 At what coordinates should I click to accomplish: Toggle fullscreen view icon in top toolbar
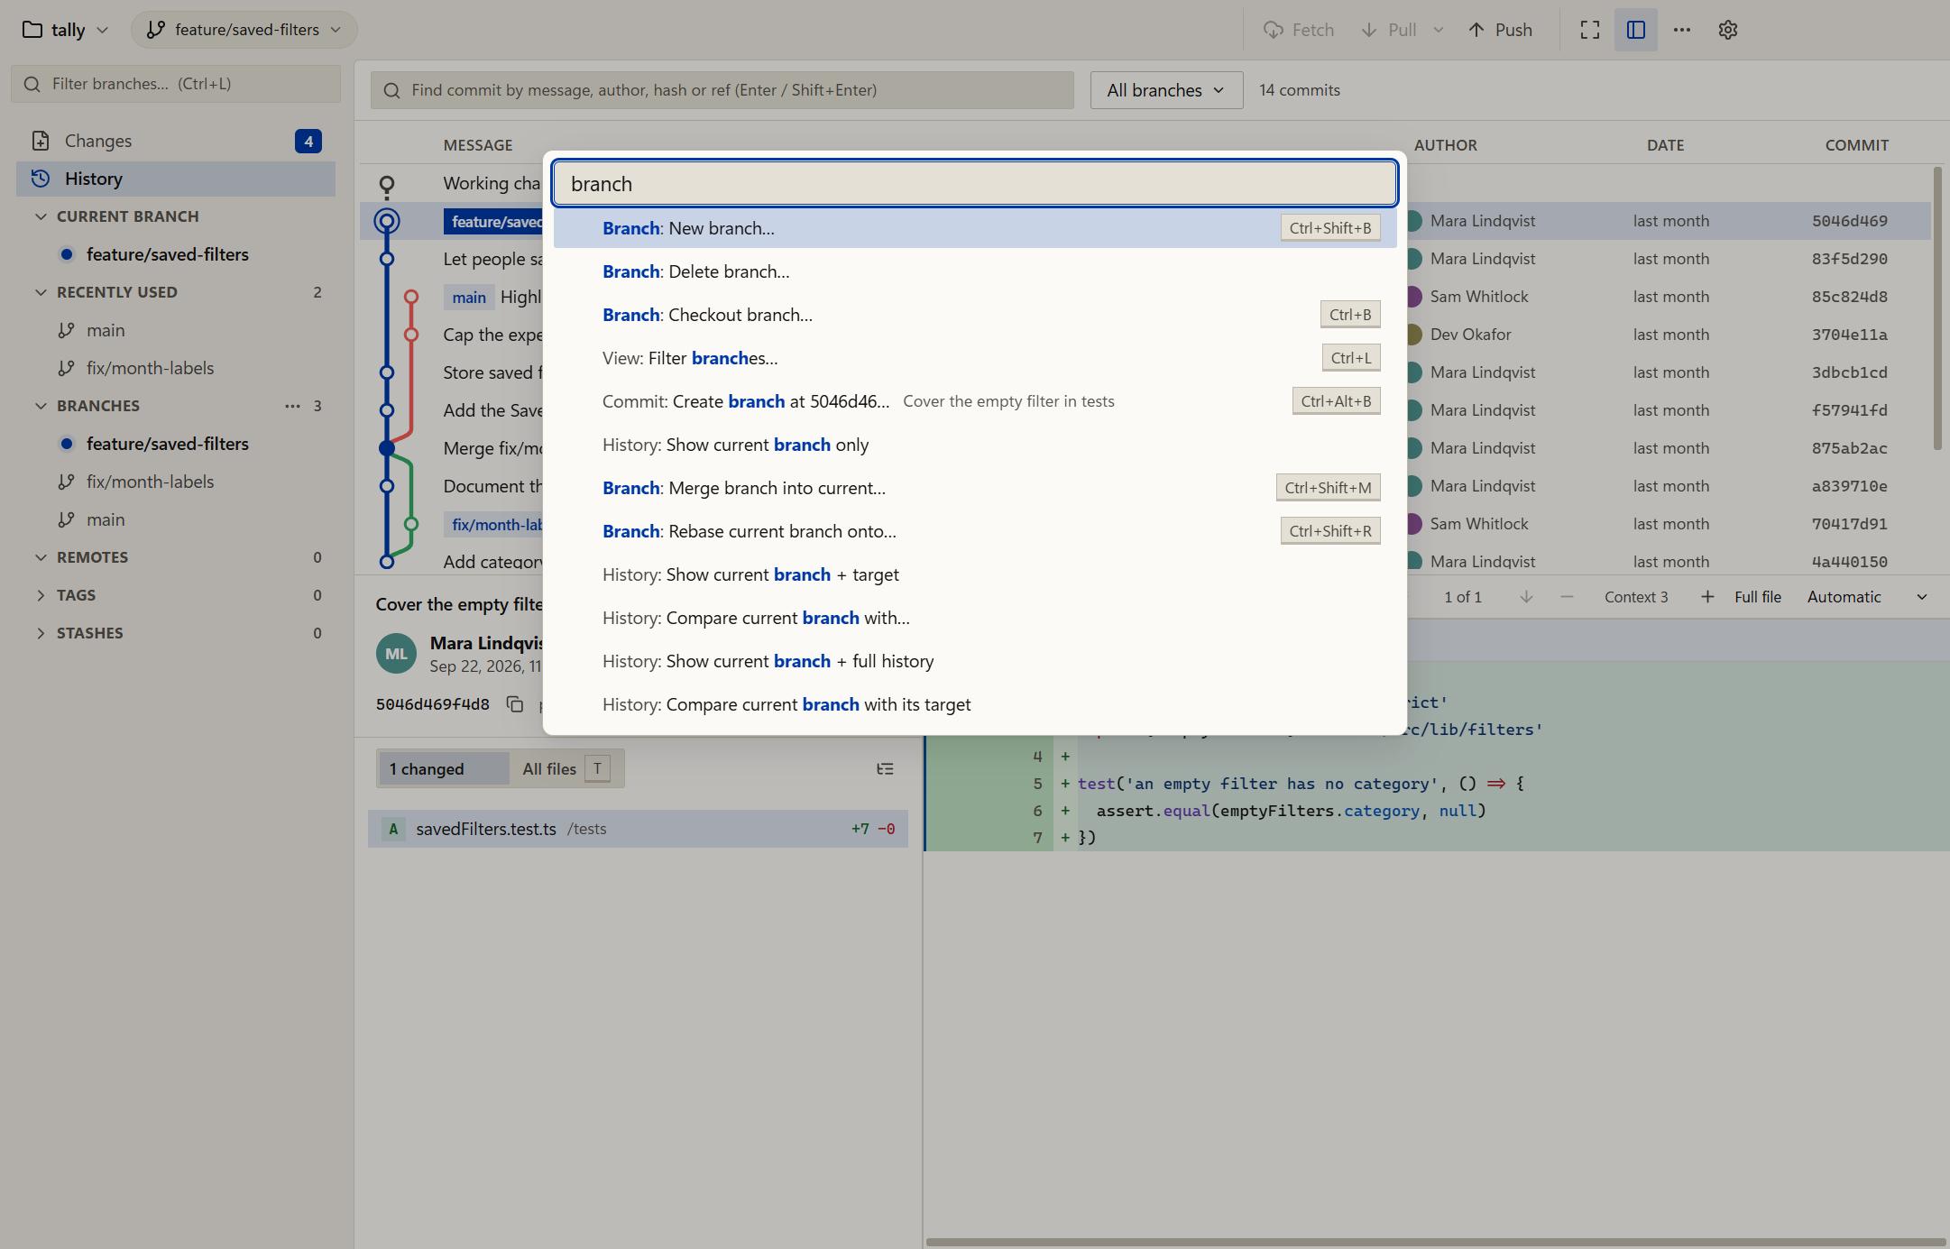tap(1590, 30)
